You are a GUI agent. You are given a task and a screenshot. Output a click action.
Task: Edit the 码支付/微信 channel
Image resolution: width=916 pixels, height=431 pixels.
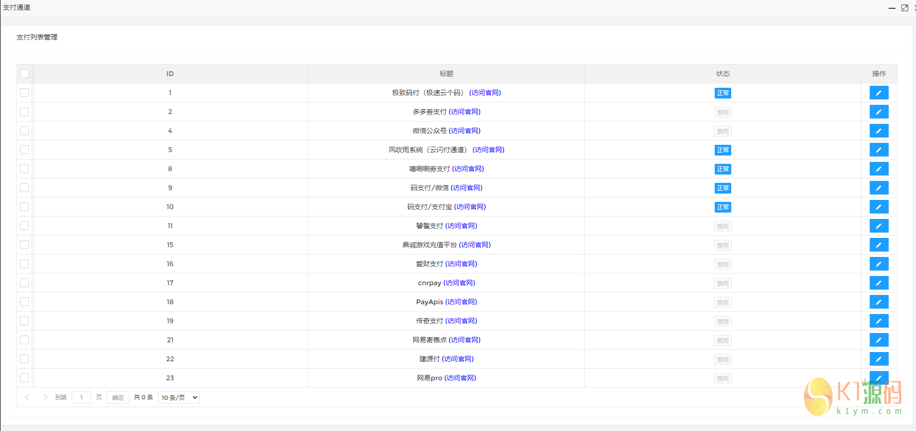click(878, 188)
